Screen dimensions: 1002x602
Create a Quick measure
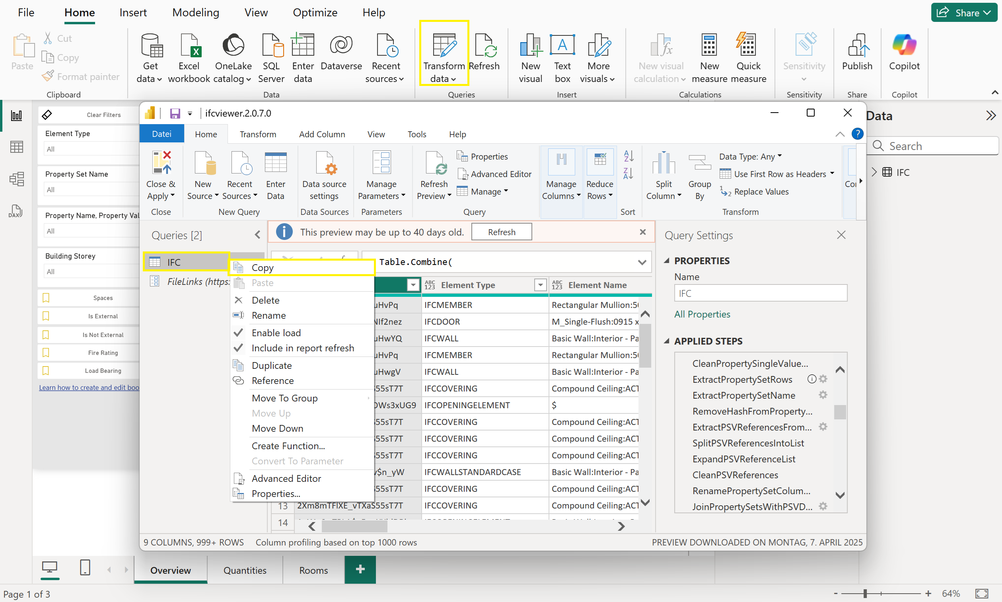pos(748,58)
